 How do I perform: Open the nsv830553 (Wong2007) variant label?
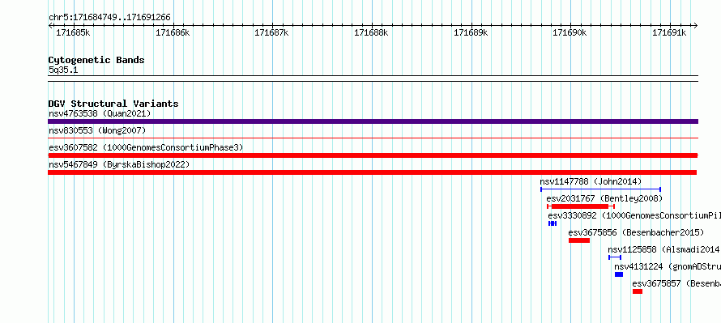97,130
